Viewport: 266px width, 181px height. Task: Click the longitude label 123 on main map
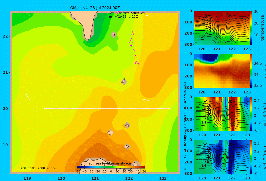click(163, 178)
